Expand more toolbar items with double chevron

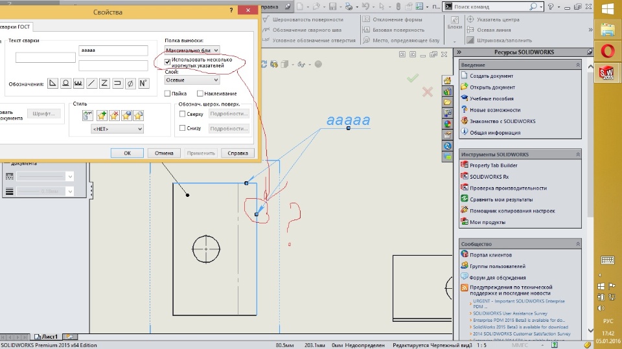(590, 30)
